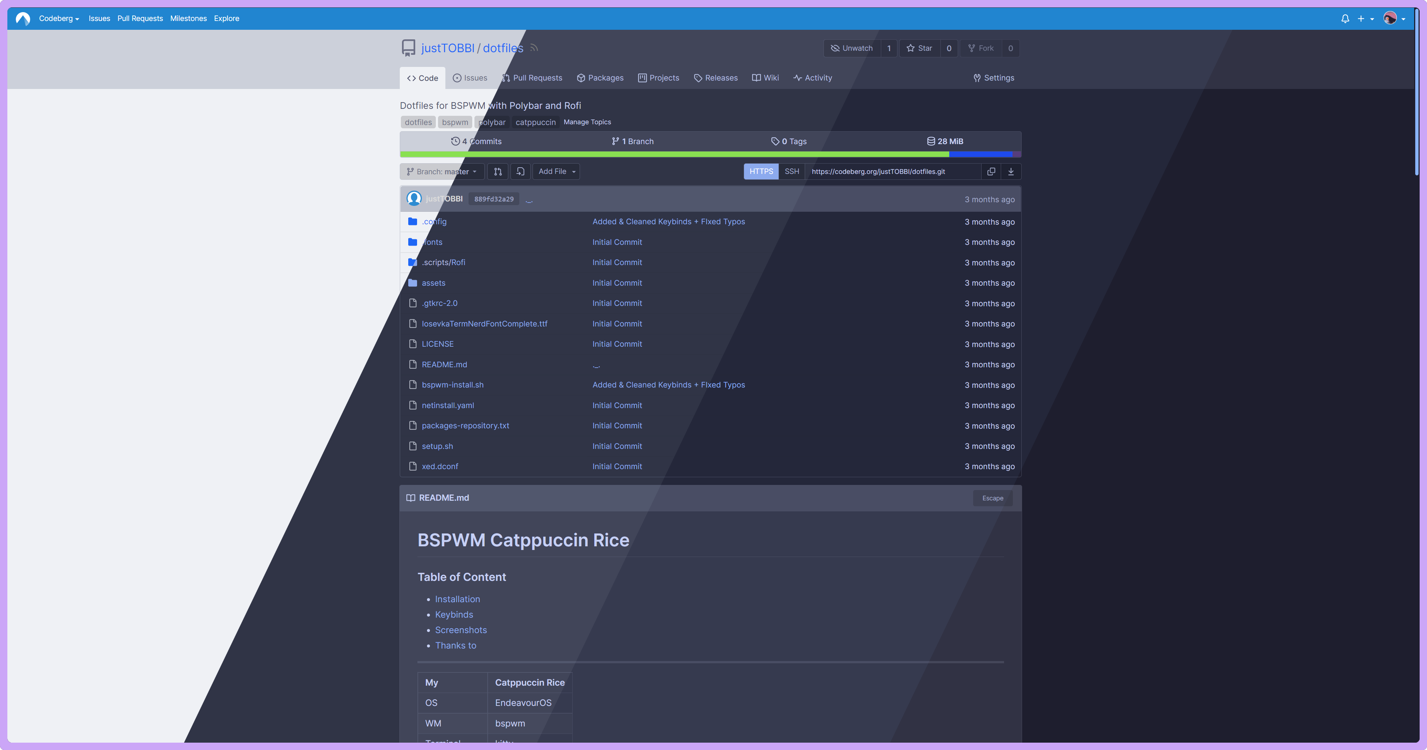Open the Activity tab
This screenshot has height=750, width=1427.
point(813,78)
